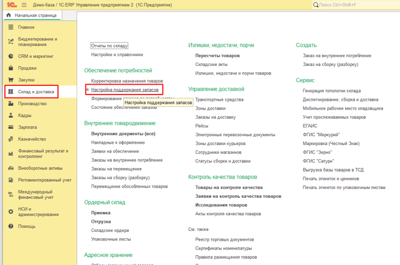Click the НСИ и администрирование gear icon

coord(11,212)
